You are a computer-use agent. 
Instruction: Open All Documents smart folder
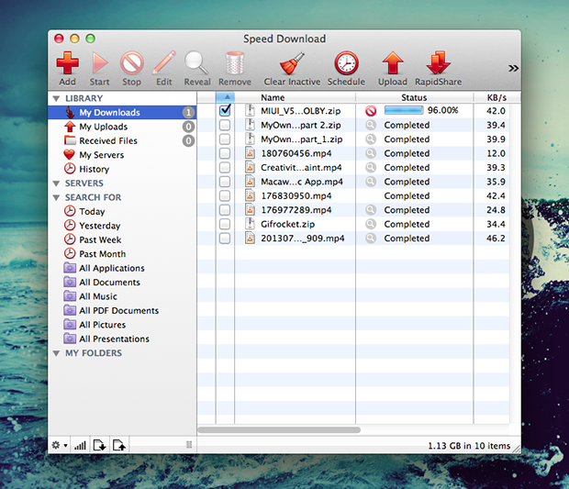tap(122, 283)
